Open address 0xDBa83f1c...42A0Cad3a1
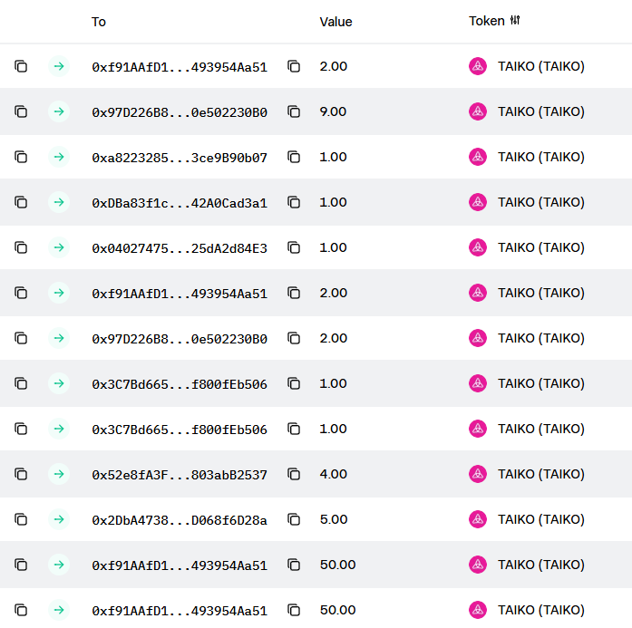The height and width of the screenshot is (628, 632). tap(180, 203)
